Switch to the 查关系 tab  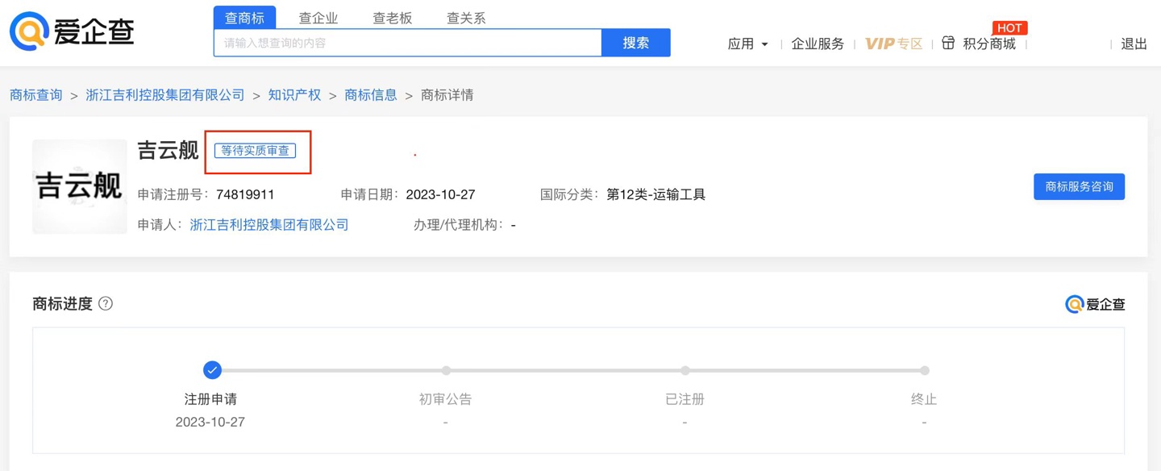[465, 17]
